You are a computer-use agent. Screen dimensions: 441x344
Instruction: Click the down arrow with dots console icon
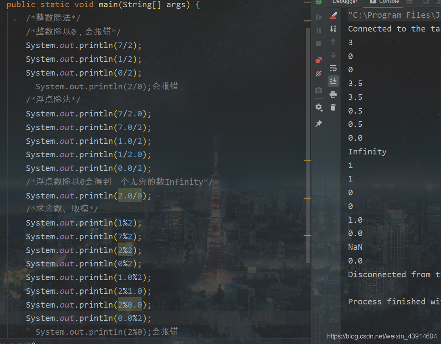click(x=333, y=28)
